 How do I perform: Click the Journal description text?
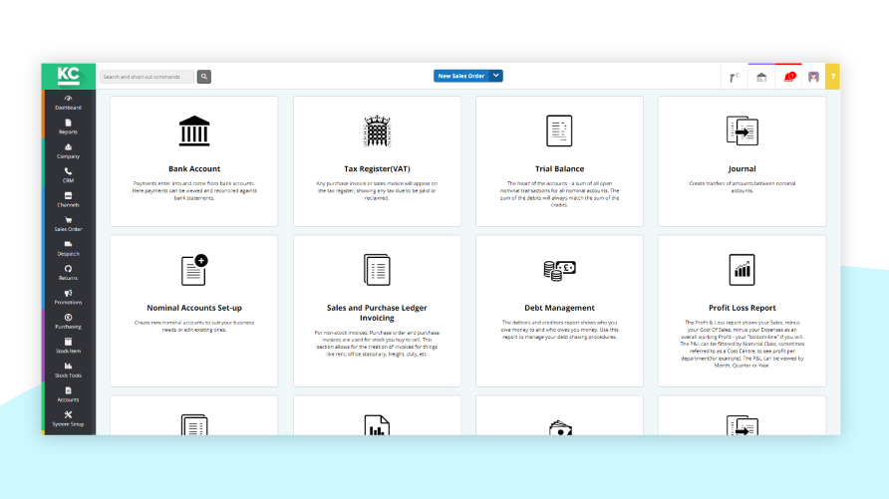click(742, 187)
